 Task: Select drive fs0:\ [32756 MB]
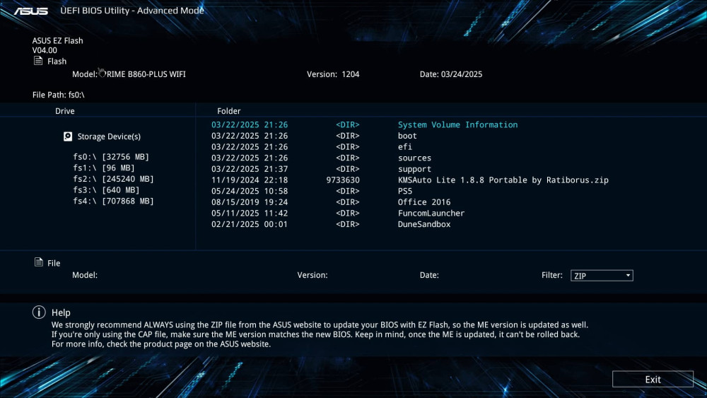(111, 157)
